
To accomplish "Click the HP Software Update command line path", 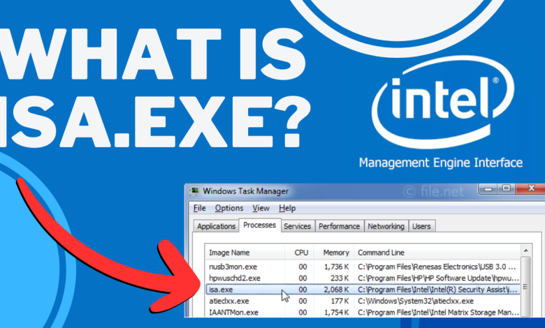I will tap(438, 278).
